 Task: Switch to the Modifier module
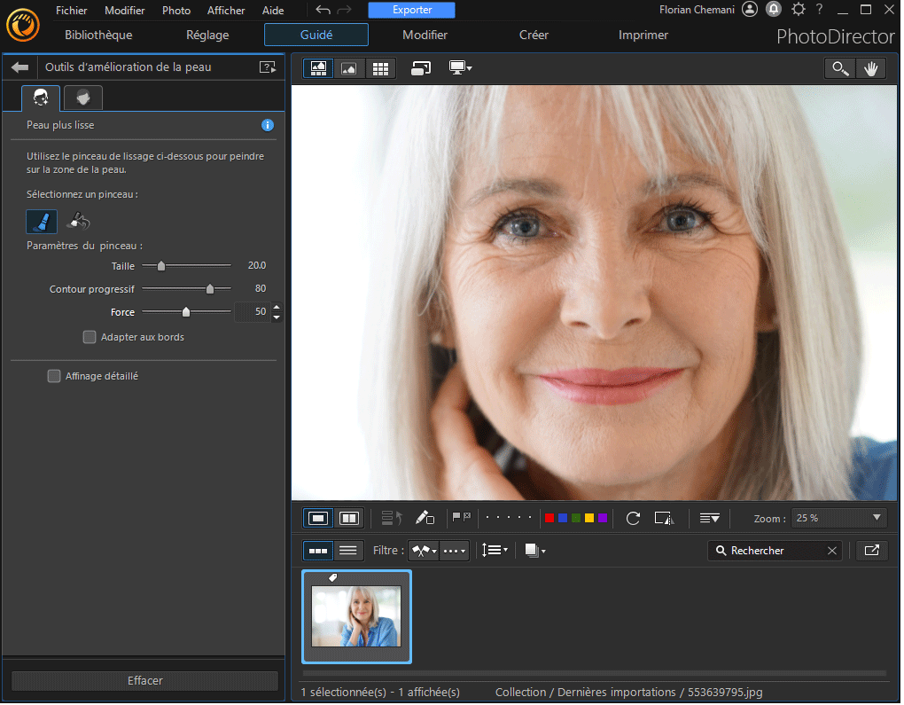[424, 35]
